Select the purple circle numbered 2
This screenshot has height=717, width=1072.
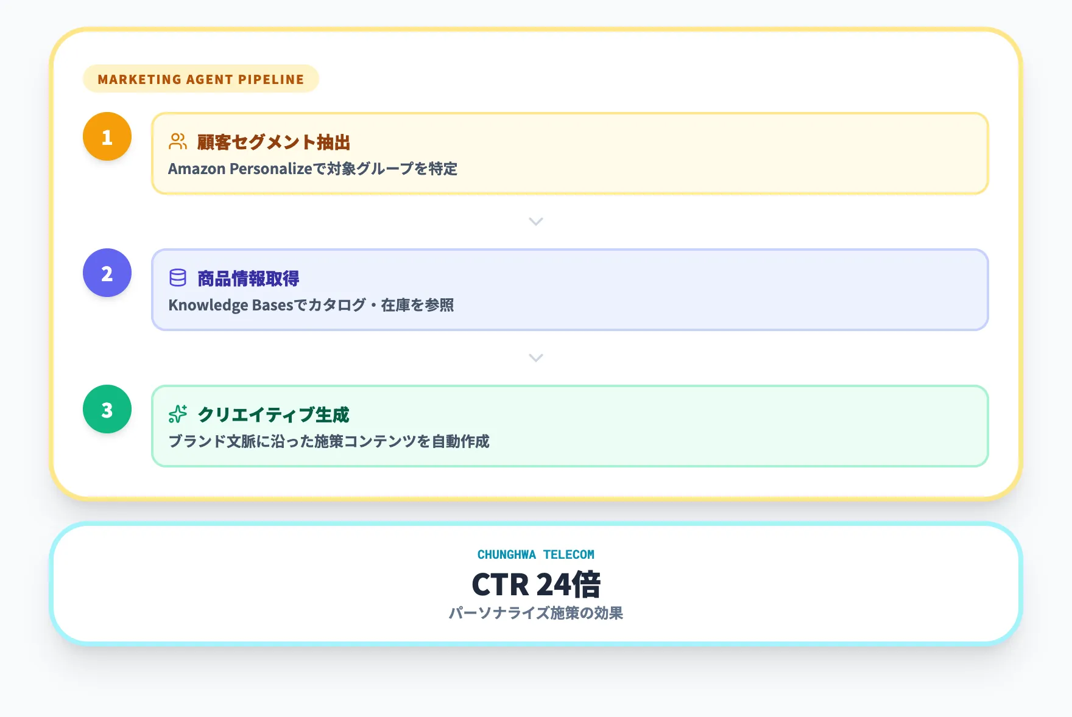[107, 273]
